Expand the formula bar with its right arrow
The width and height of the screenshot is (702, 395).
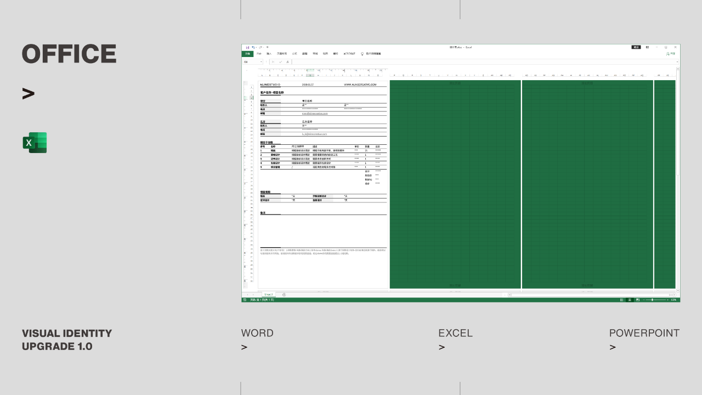click(x=677, y=62)
